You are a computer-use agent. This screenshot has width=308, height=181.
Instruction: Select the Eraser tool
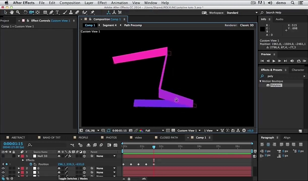coord(77,12)
